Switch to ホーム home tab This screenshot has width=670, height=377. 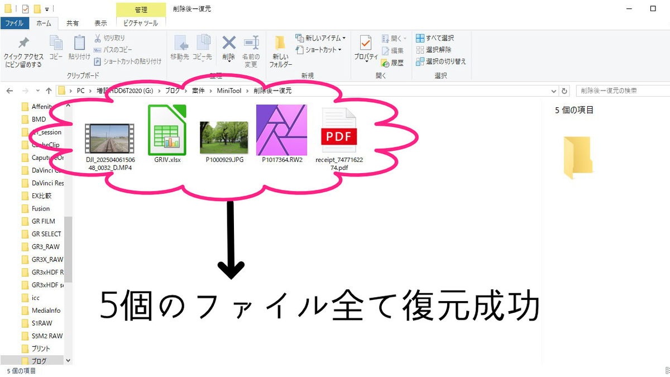coord(44,23)
